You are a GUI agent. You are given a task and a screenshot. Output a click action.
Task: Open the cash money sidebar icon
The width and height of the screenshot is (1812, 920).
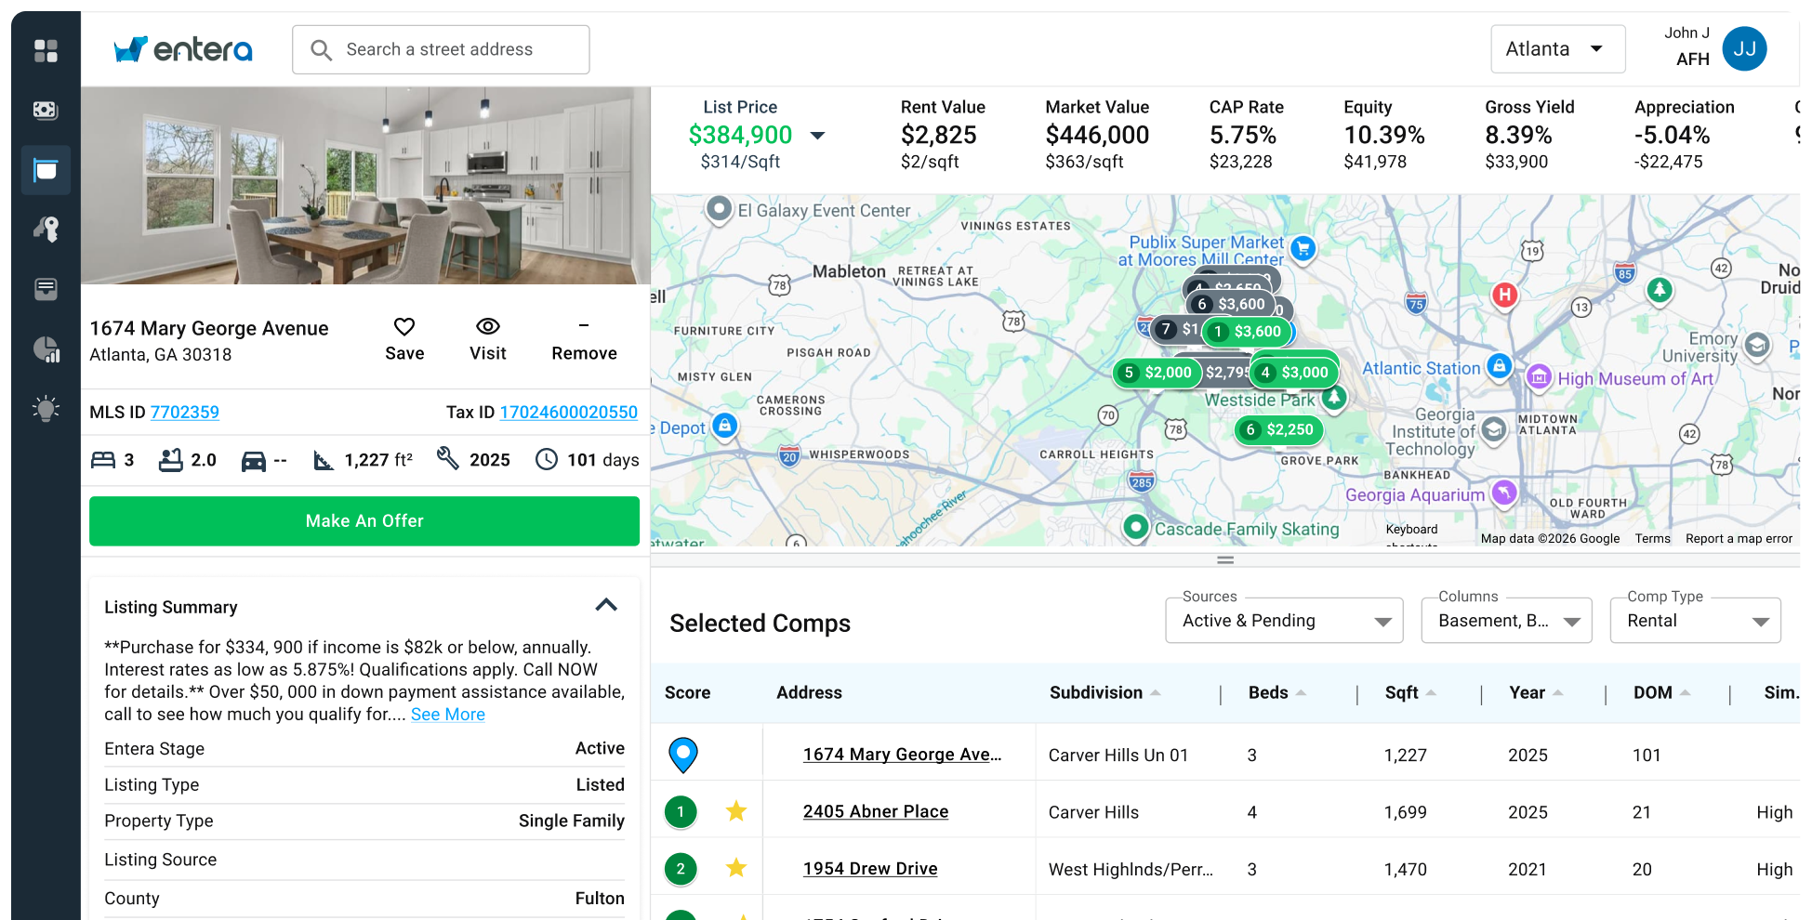46,111
